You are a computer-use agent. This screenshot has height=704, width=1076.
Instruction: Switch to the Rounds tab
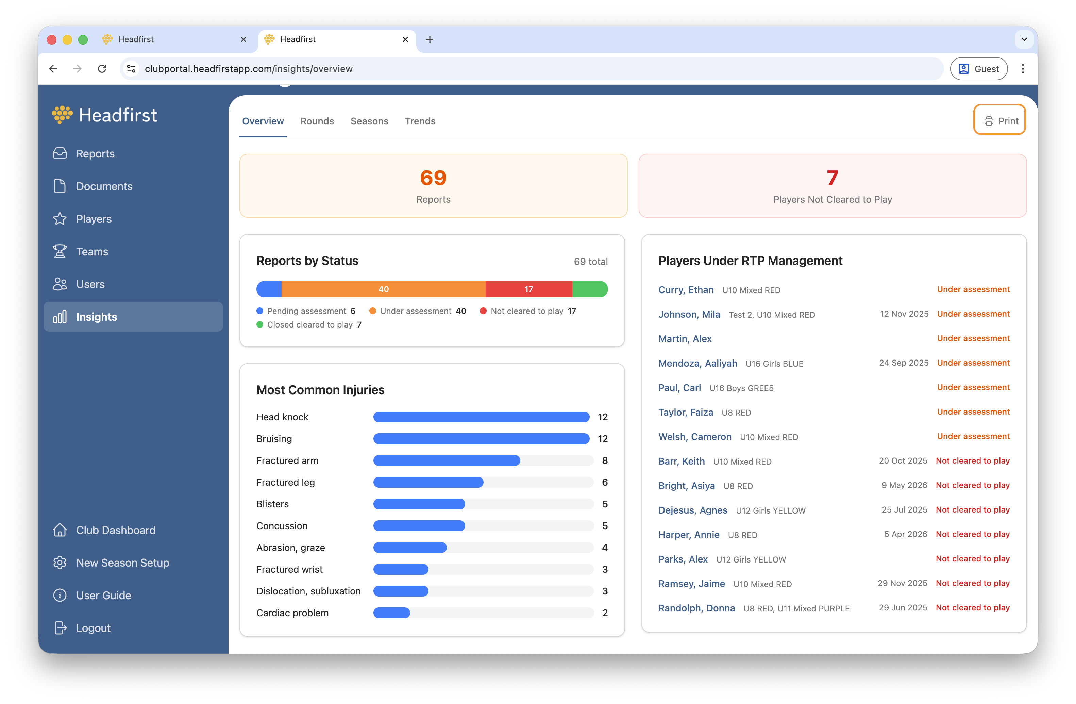coord(317,121)
